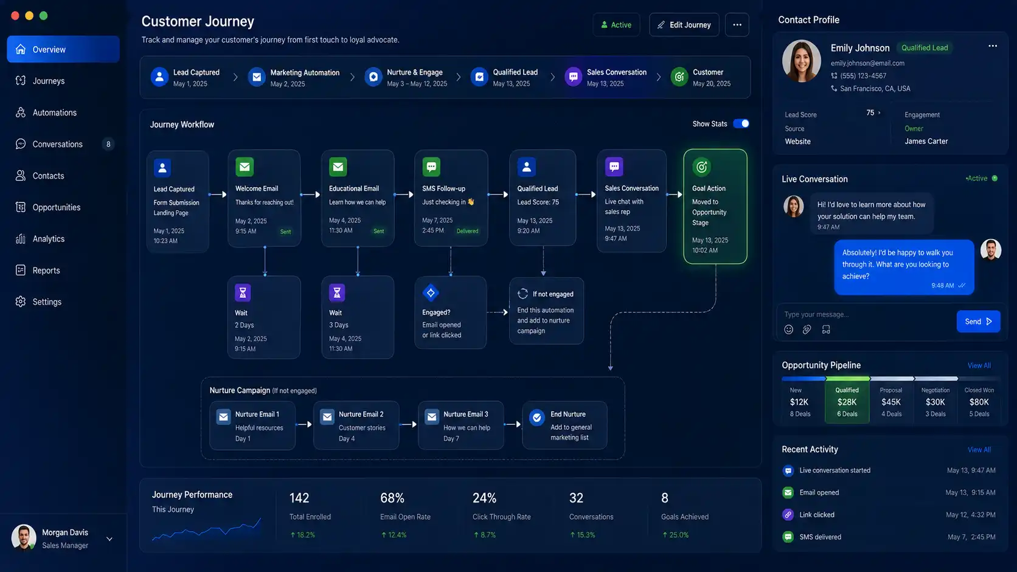Click the attachment paperclip icon

[x=807, y=329]
